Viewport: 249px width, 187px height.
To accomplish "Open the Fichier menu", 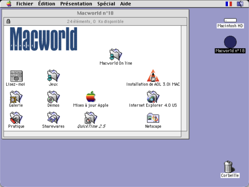I will pos(25,4).
